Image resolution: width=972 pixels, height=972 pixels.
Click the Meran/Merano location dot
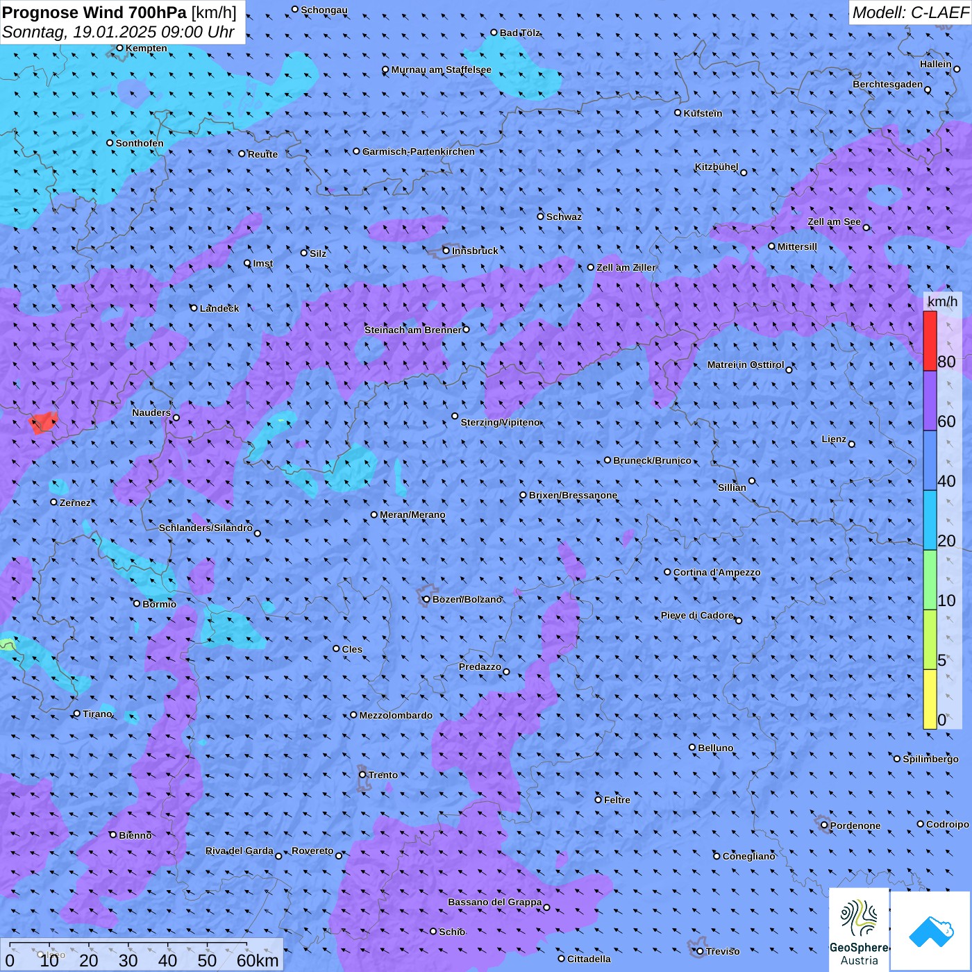[374, 514]
